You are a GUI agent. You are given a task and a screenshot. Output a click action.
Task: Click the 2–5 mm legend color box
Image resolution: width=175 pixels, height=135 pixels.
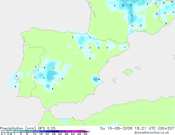(24, 131)
